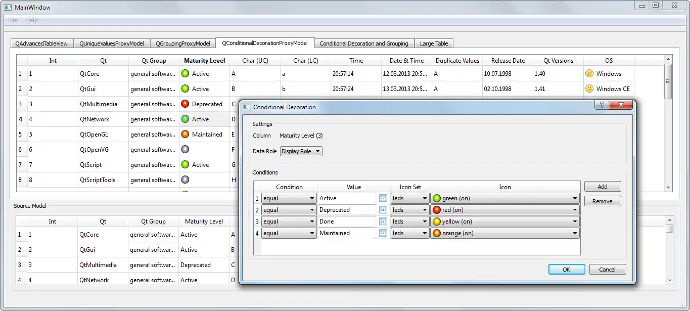This screenshot has height=311, width=690.
Task: Click the gray LED icon in QtOpenVG row
Action: [185, 150]
